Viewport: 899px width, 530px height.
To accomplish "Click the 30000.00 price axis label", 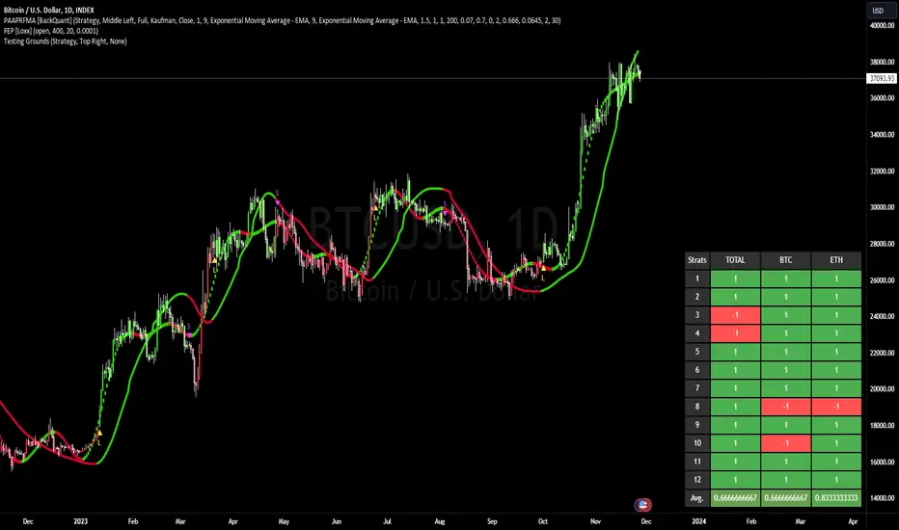I will (883, 207).
